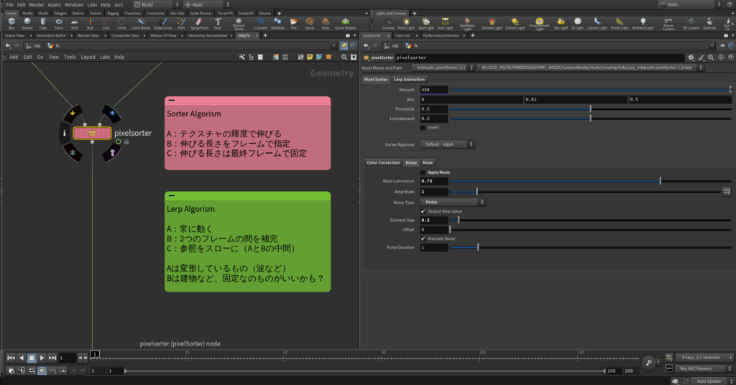Click the Sphere shelf tool

pyautogui.click(x=27, y=23)
